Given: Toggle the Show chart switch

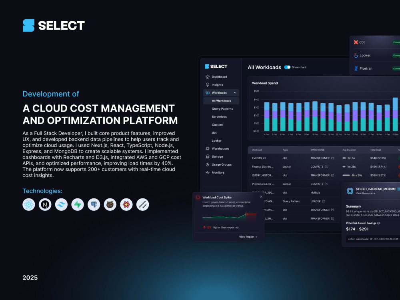Looking at the screenshot, I should pyautogui.click(x=288, y=67).
